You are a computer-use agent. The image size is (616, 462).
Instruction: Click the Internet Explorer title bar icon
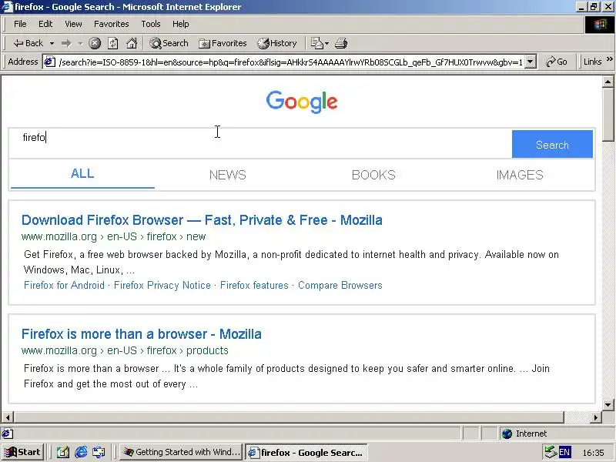pos(7,7)
